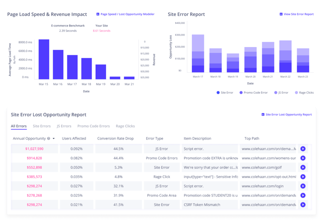Play session for the www.colehaan.com/login row
The width and height of the screenshot is (323, 220).
pos(303,186)
